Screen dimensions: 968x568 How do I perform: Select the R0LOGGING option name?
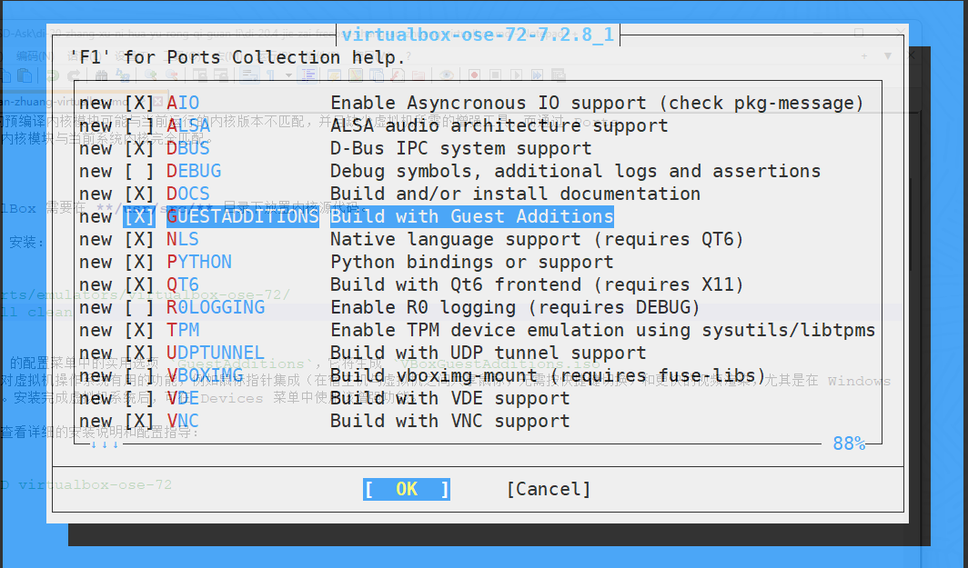(216, 308)
